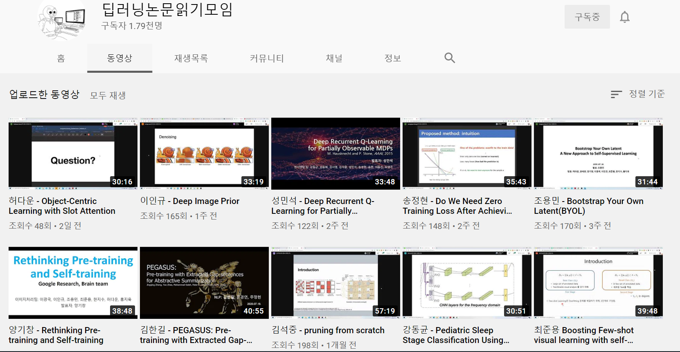
Task: Open the Denoising snails video thumbnail
Action: tap(204, 154)
